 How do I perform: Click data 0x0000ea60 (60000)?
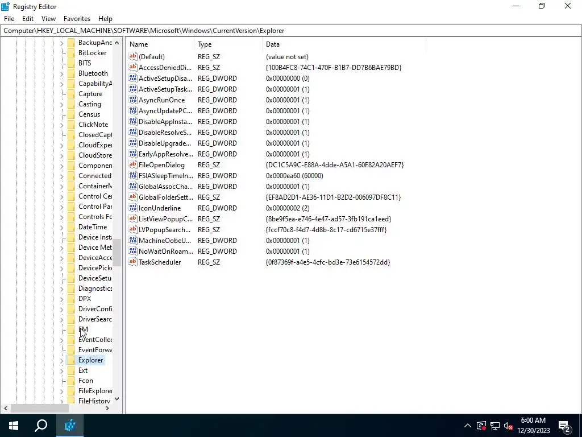tap(294, 175)
